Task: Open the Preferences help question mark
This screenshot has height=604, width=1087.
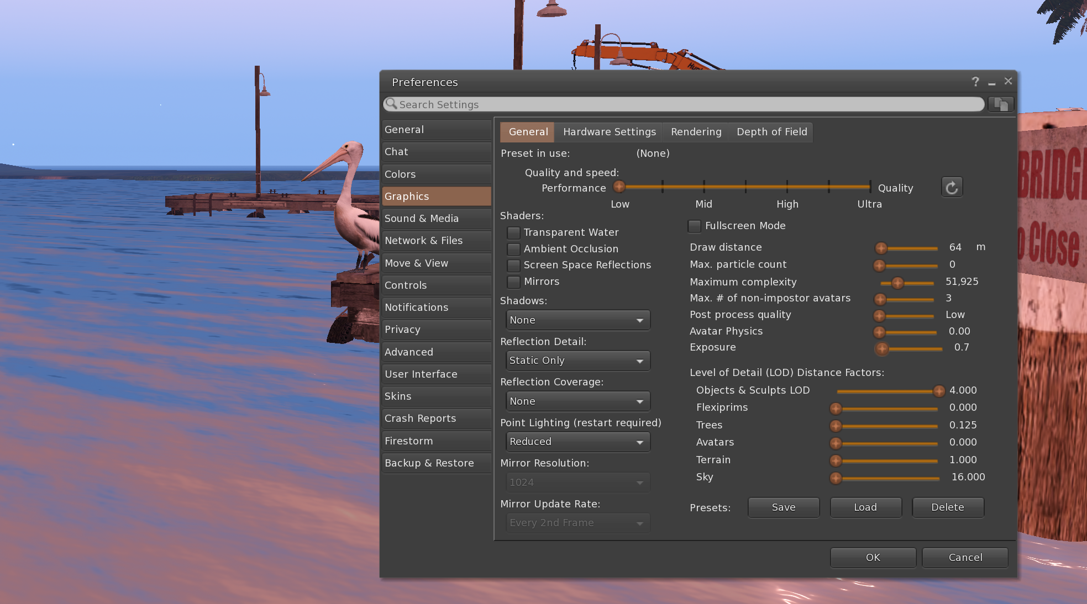Action: (x=975, y=82)
